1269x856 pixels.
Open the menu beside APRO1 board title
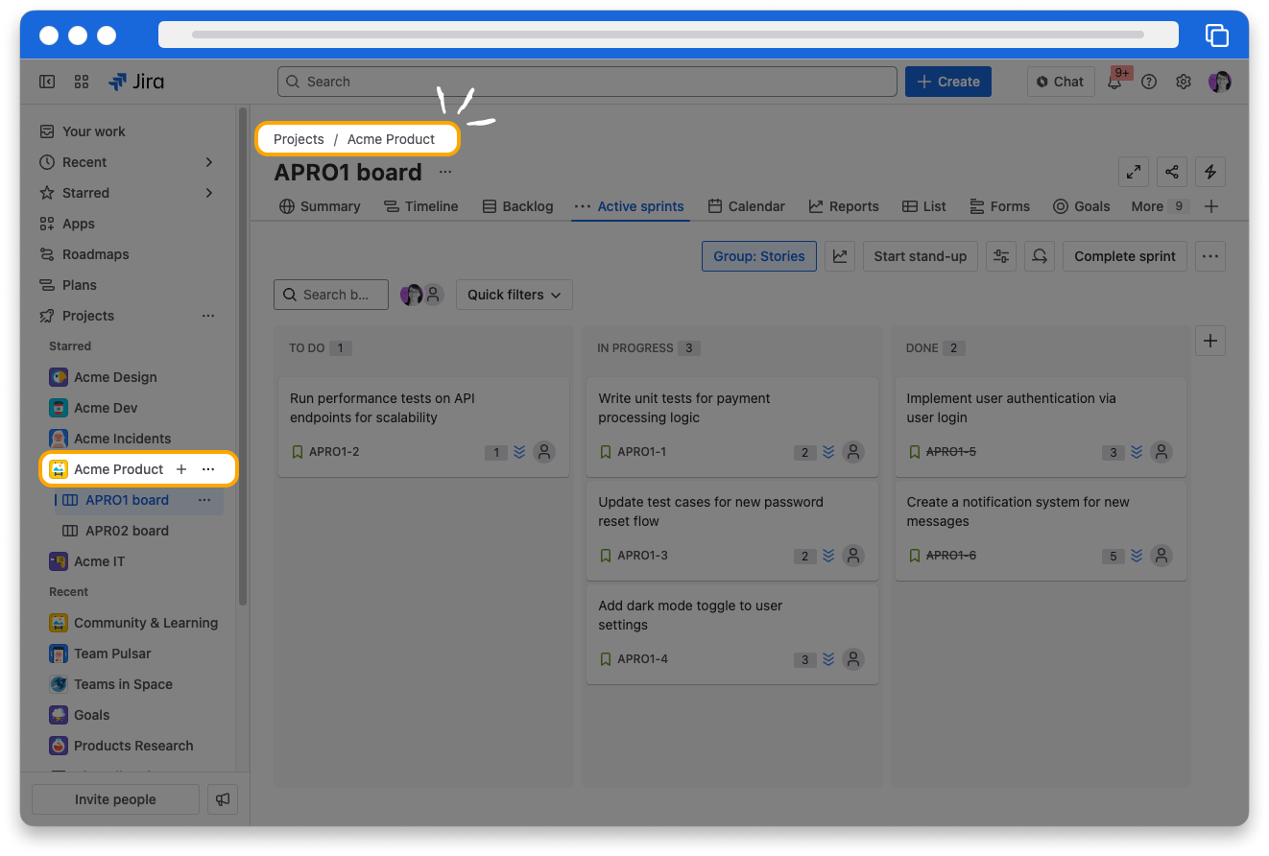click(445, 172)
